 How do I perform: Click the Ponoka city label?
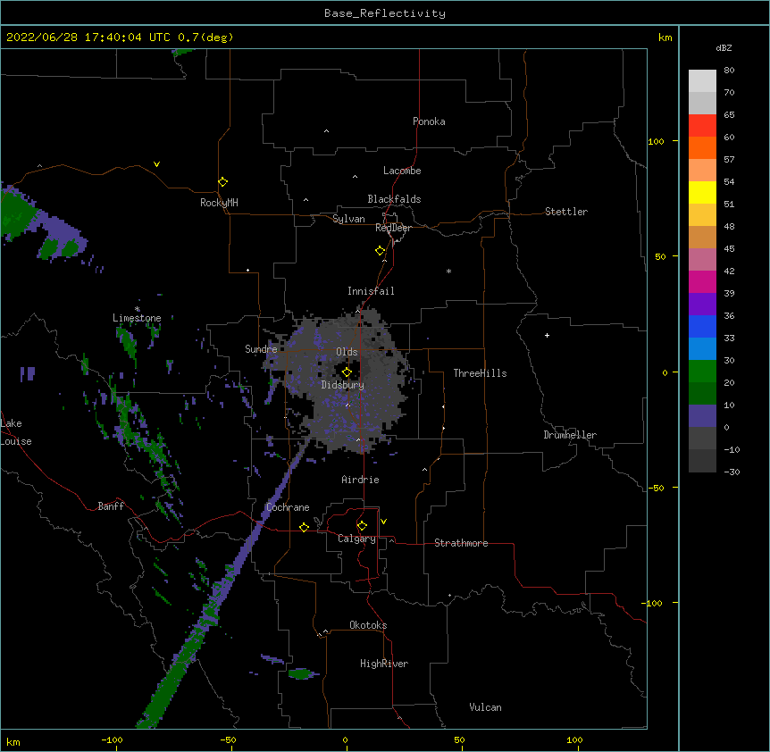429,121
